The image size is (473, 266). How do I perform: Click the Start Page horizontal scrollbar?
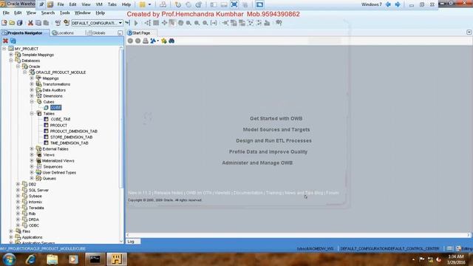298,235
